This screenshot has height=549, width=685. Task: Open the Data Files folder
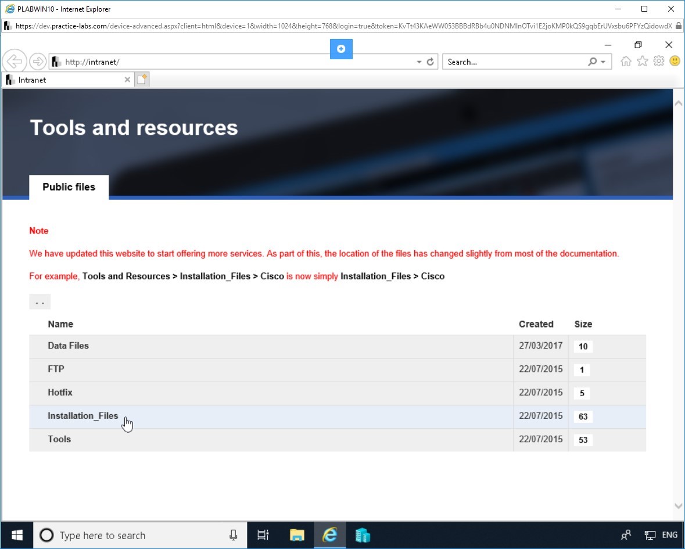pos(68,346)
